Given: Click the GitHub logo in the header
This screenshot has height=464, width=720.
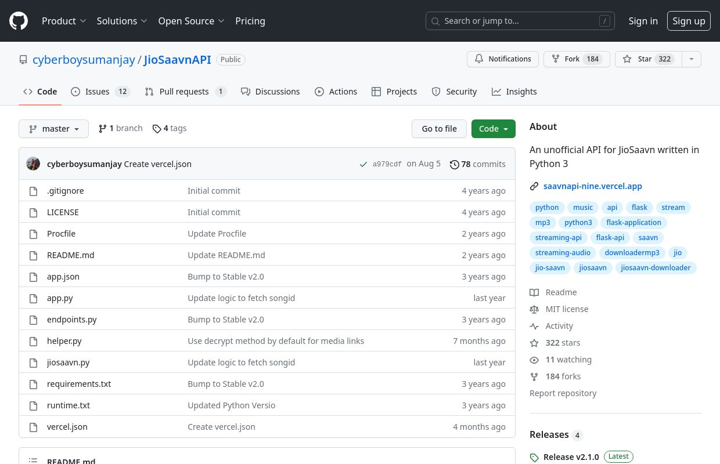Looking at the screenshot, I should tap(19, 21).
